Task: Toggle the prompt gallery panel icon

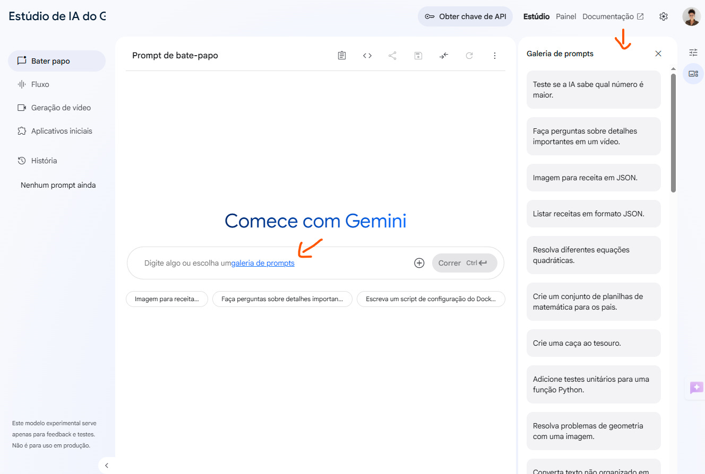Action: coord(693,74)
